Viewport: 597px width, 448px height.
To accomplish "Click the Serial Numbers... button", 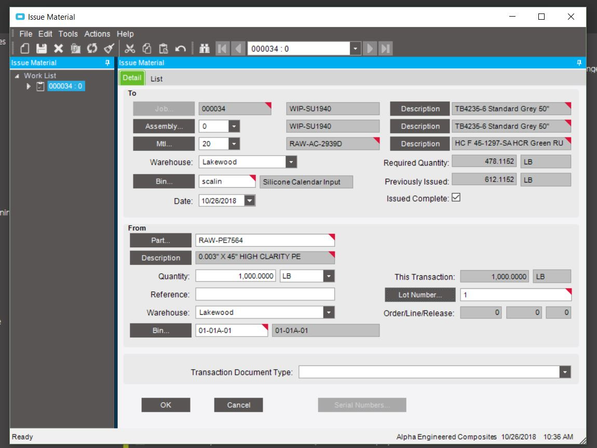I will tap(362, 405).
